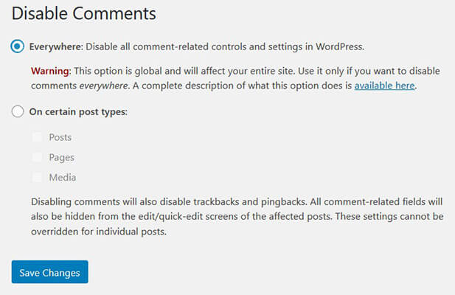This screenshot has width=455, height=295.
Task: Tick the Posts checkbox
Action: 37,137
